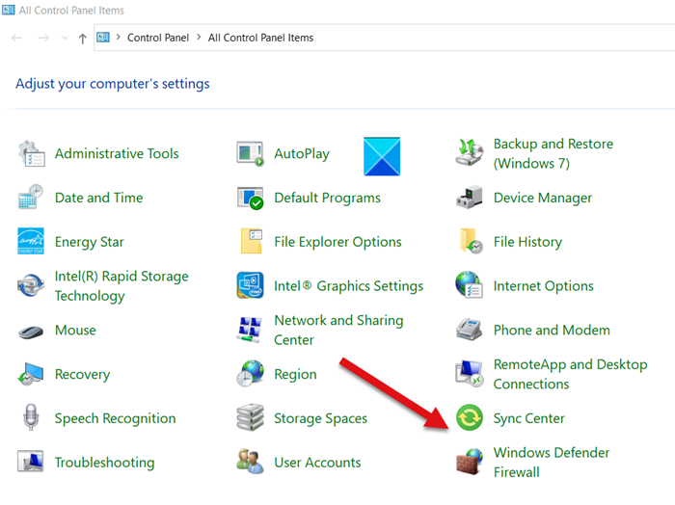Click the Control Panel icon in address bar
The height and width of the screenshot is (505, 675).
[x=103, y=38]
